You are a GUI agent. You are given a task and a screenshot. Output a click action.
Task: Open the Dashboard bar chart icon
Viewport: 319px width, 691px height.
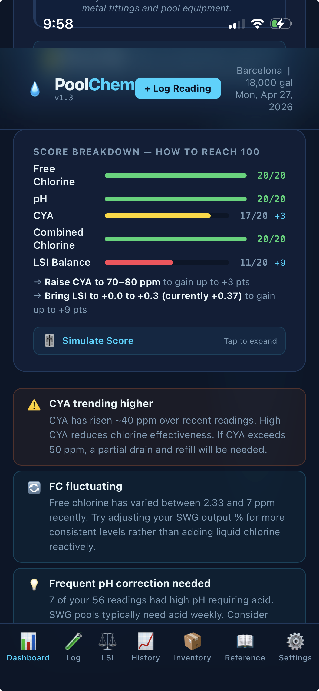click(28, 641)
